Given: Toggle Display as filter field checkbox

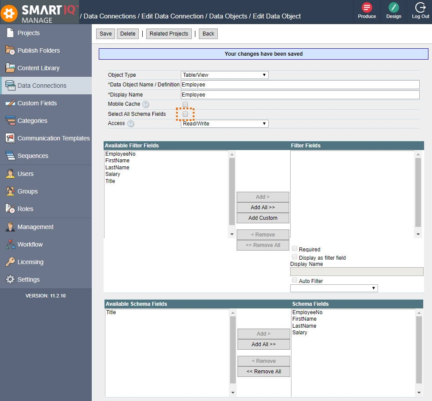Looking at the screenshot, I should click(x=294, y=257).
